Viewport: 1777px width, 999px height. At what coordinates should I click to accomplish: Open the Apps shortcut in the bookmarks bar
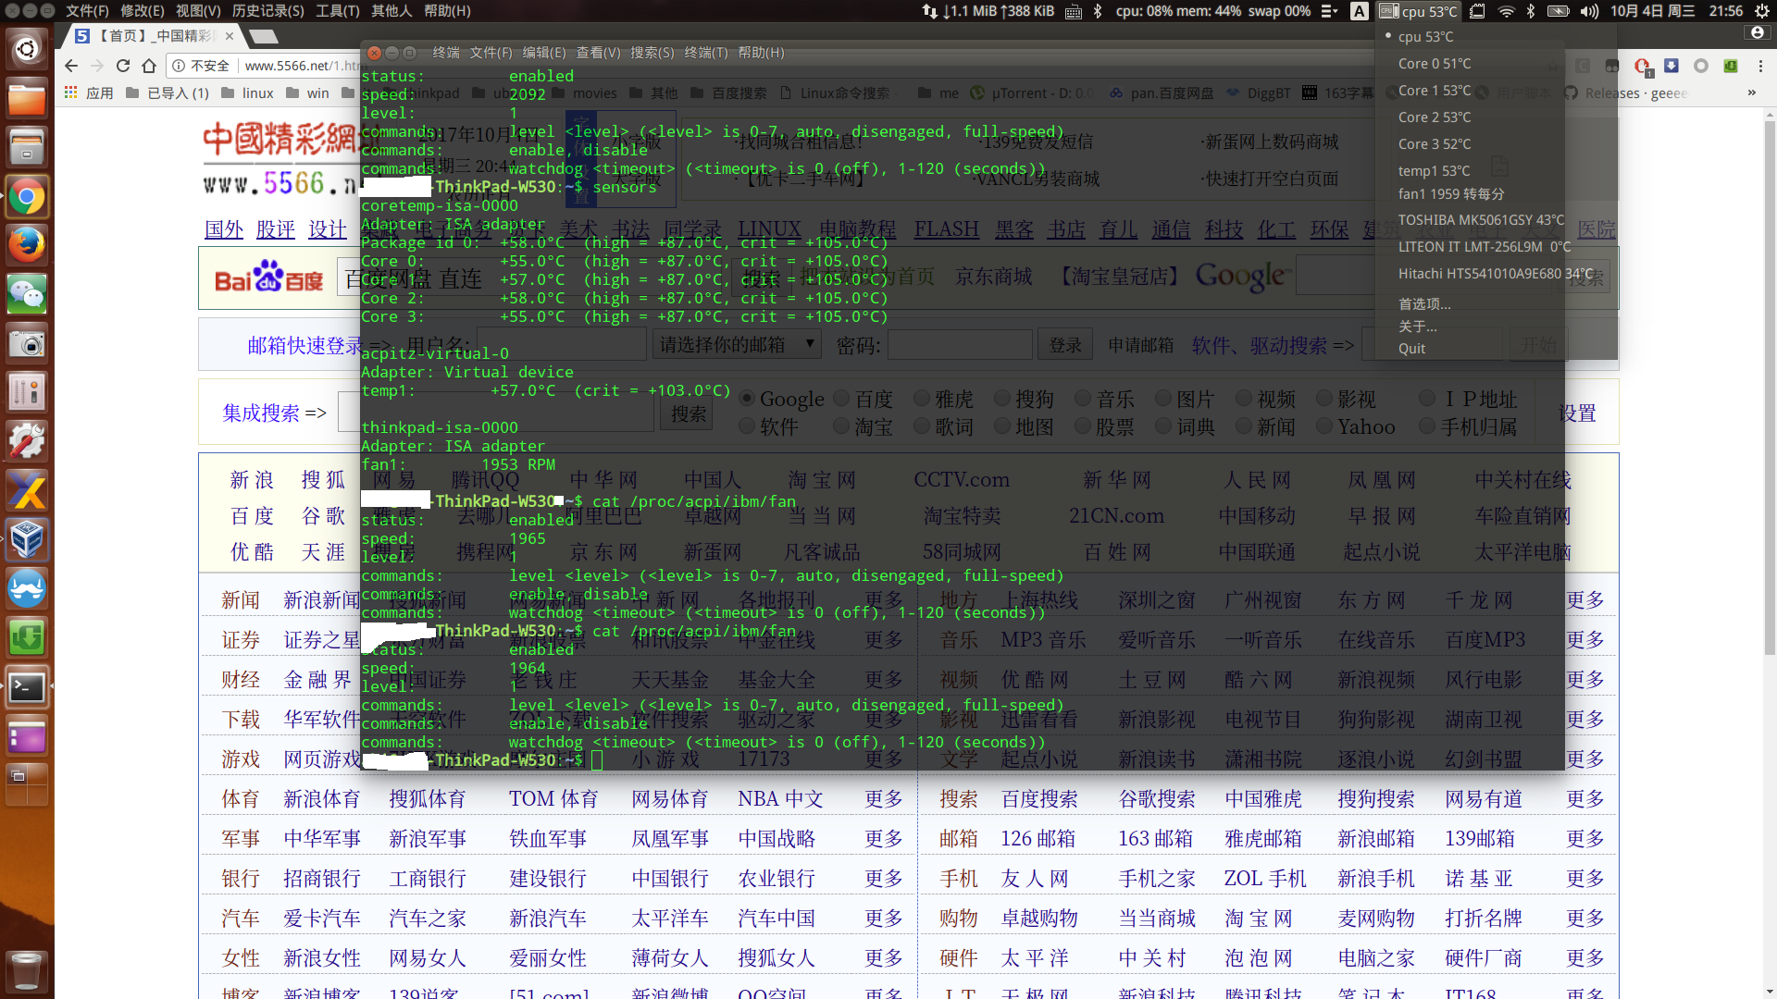point(89,93)
